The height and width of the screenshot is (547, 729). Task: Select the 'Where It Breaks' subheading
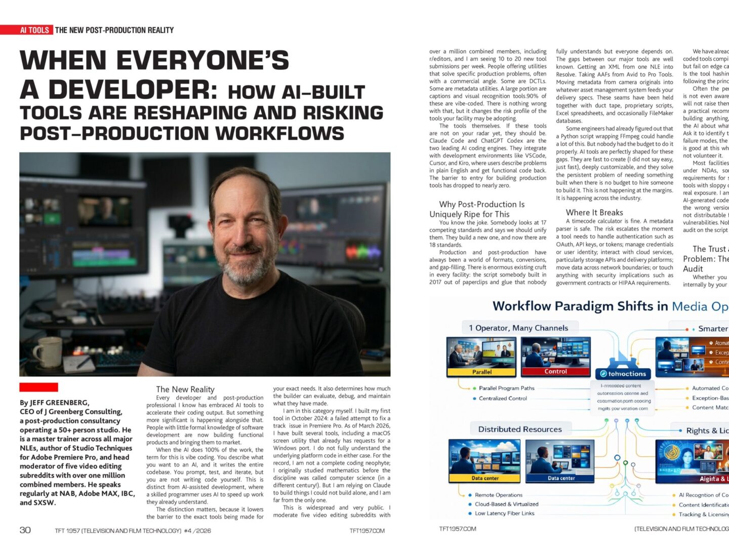(x=594, y=213)
